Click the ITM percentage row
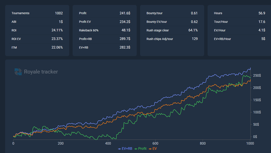Image resolution: width=271 pixels, height=153 pixels. [37, 48]
